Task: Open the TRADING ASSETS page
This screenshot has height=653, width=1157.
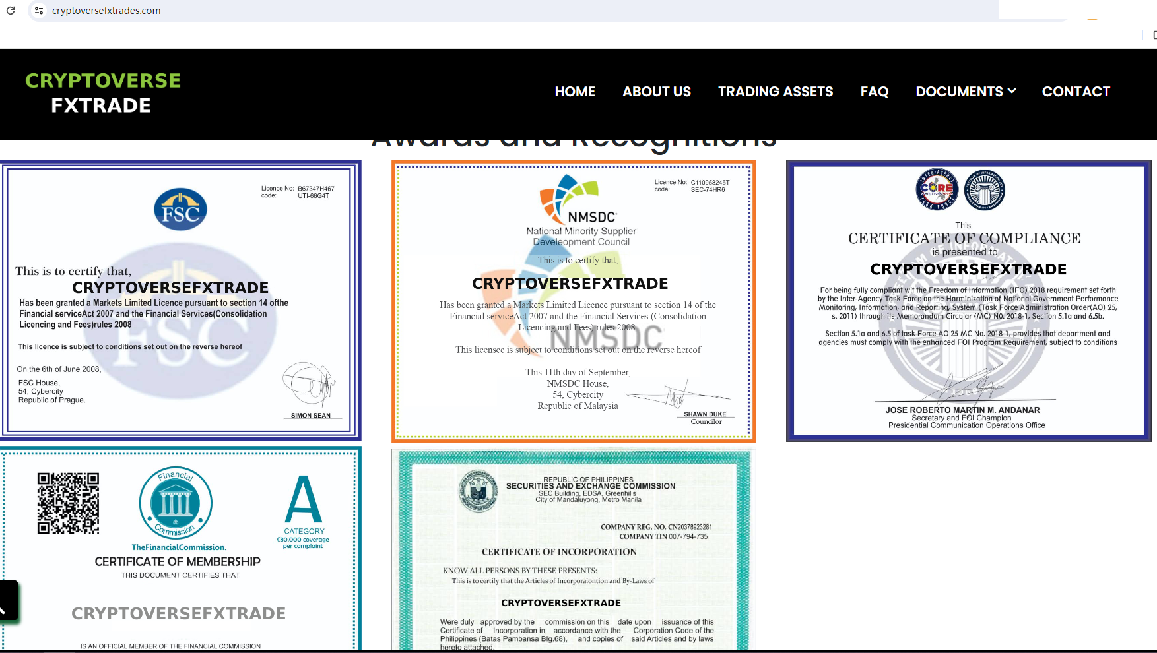Action: (776, 92)
